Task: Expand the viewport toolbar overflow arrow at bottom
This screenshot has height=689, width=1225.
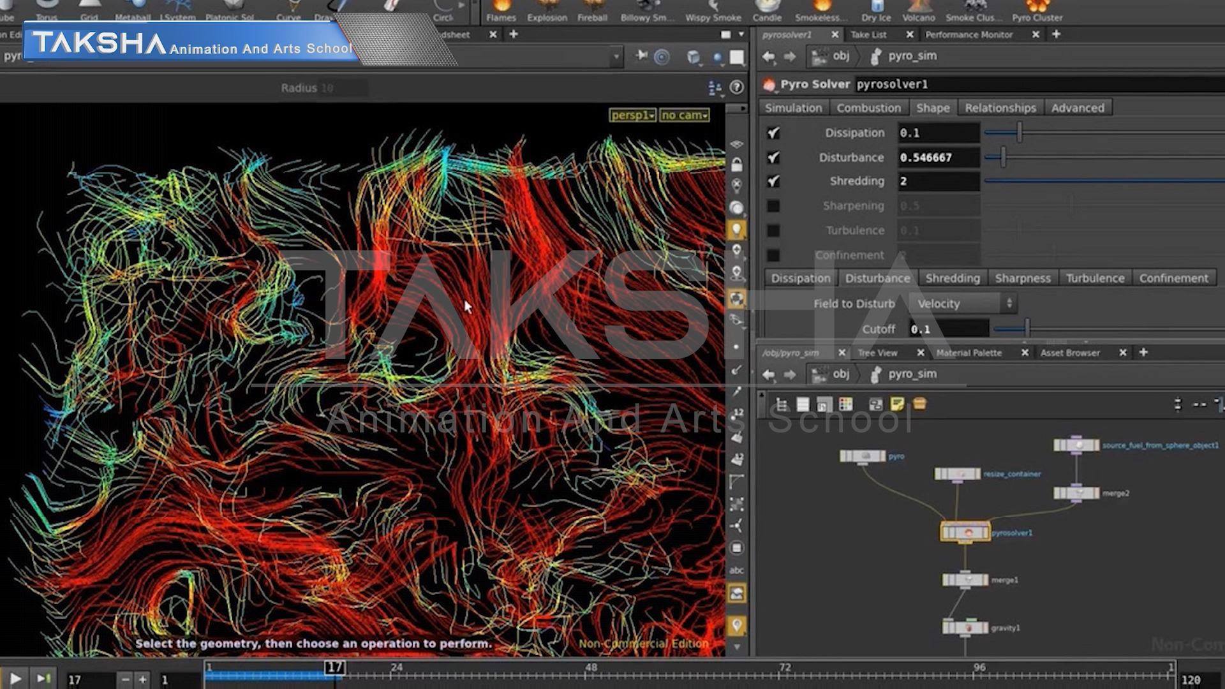Action: pos(737,647)
